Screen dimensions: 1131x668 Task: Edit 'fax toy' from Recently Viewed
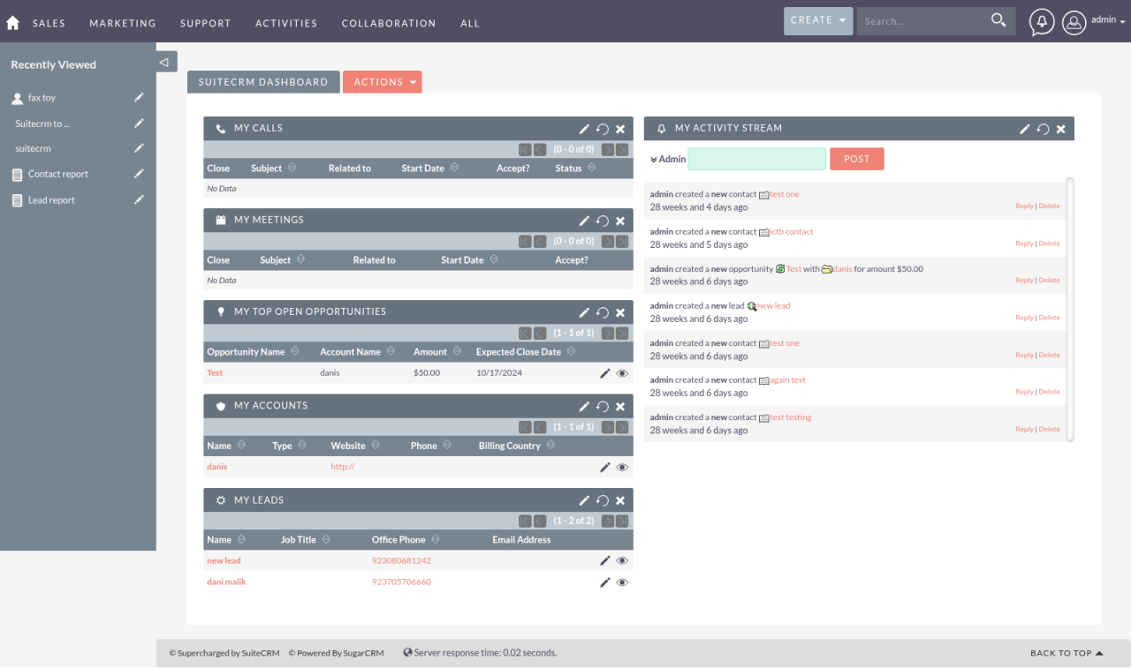pos(139,97)
